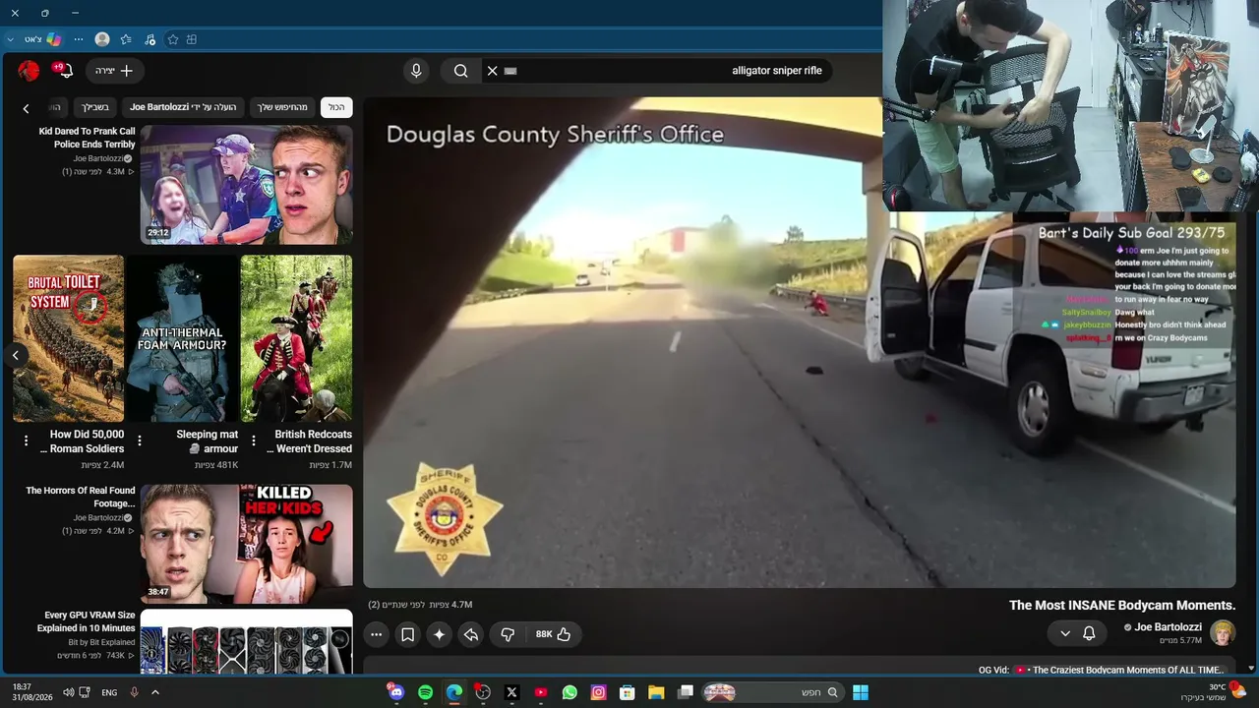Click the main video player
The width and height of the screenshot is (1259, 708).
tap(800, 342)
